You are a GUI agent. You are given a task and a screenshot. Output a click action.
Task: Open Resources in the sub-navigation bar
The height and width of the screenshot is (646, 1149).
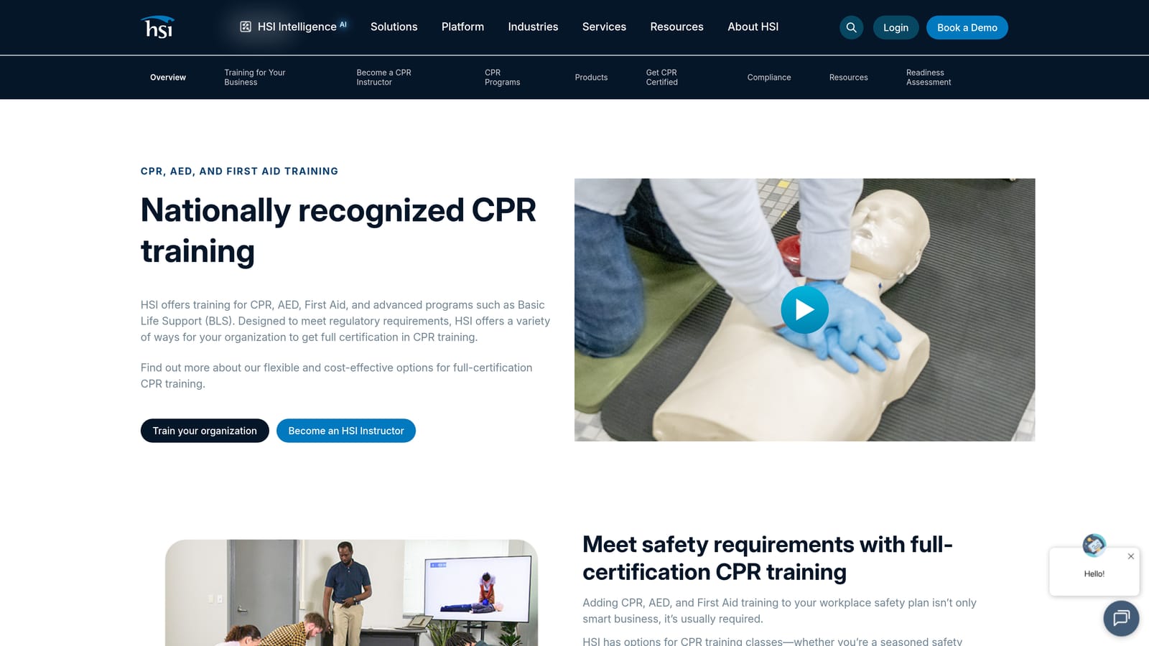[848, 78]
